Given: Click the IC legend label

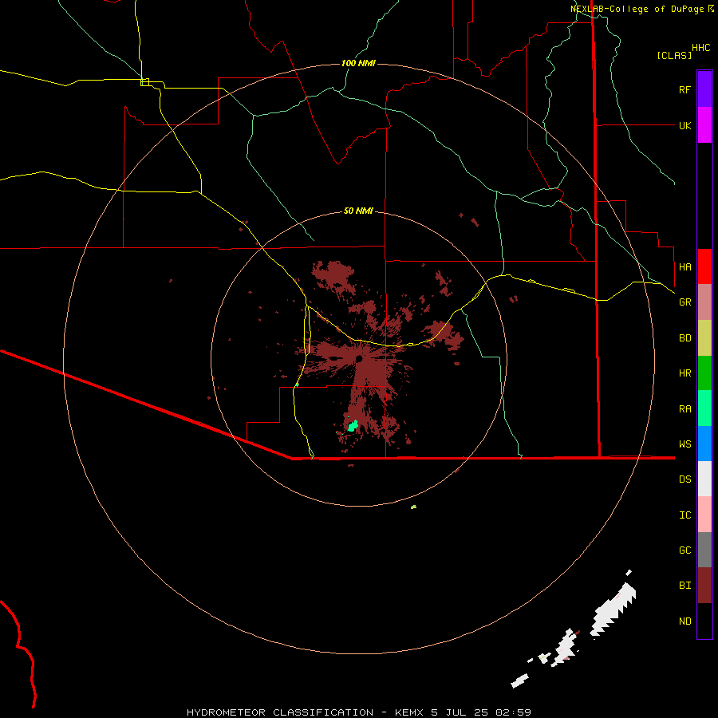Looking at the screenshot, I should pyautogui.click(x=684, y=515).
